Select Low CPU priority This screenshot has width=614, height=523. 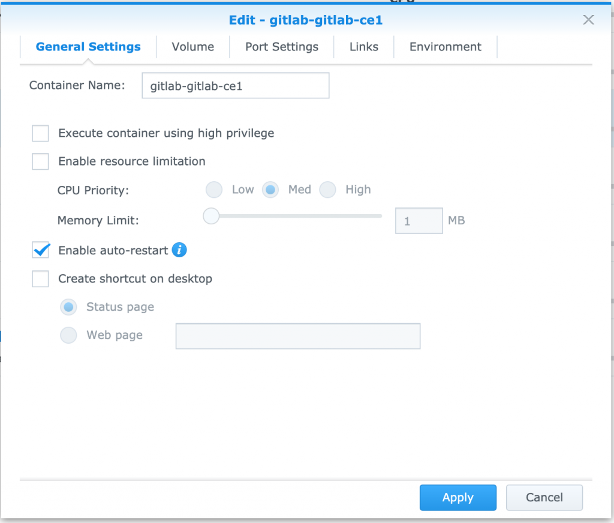[x=214, y=190]
